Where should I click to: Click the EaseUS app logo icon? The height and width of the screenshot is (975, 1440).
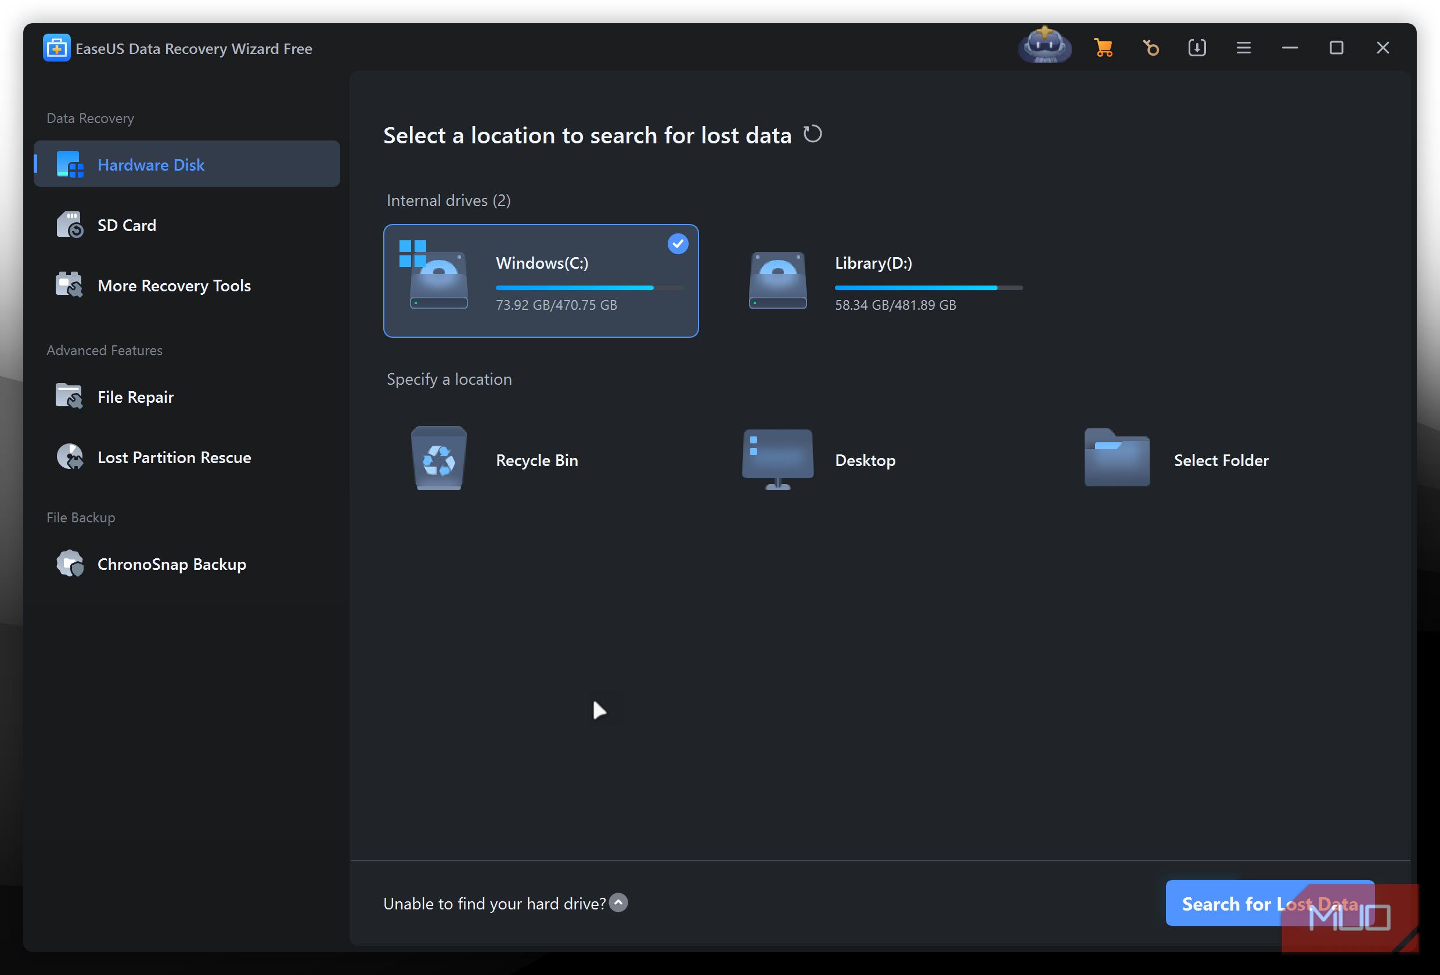[x=56, y=48]
